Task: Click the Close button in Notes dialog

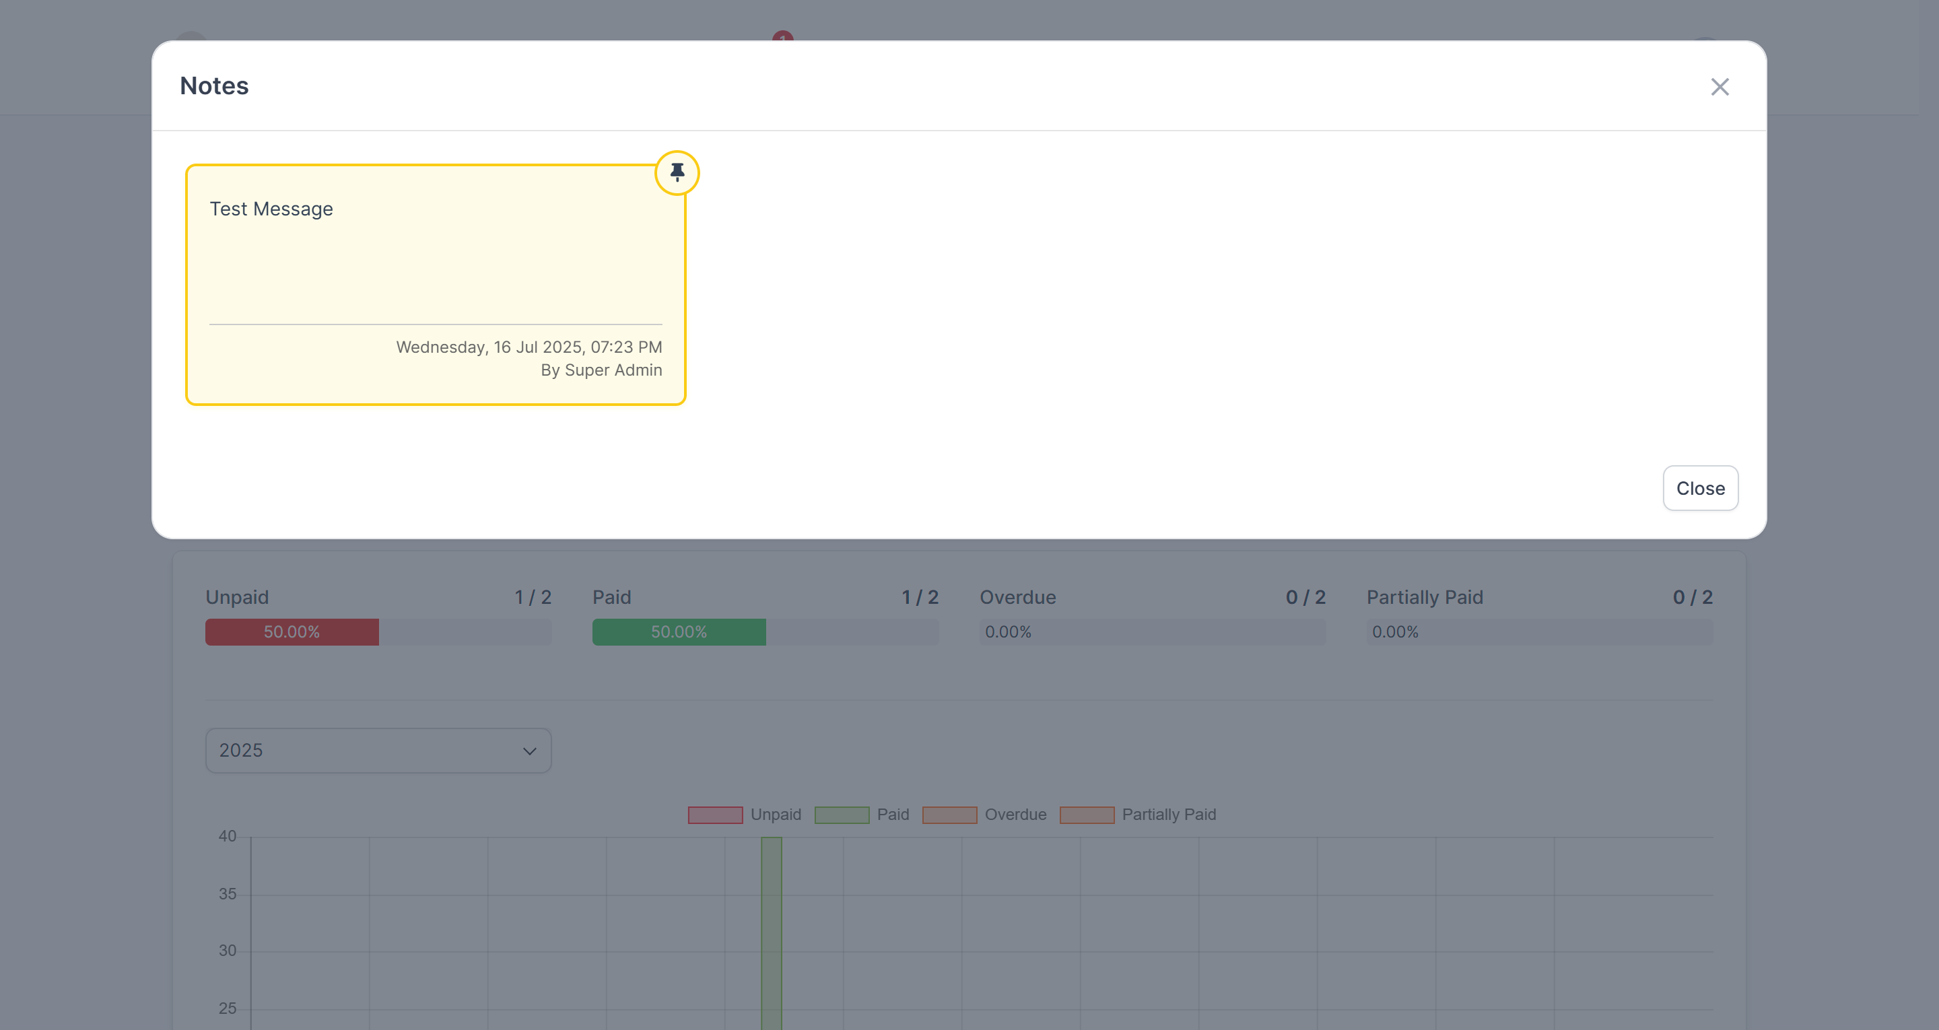Action: [1699, 488]
